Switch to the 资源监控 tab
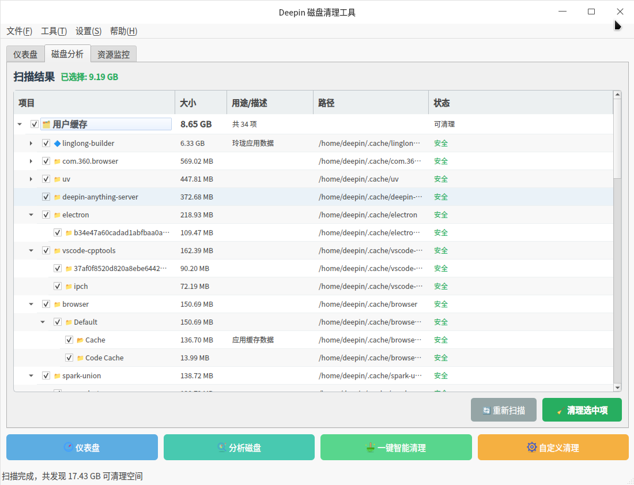The width and height of the screenshot is (634, 485). coord(114,55)
